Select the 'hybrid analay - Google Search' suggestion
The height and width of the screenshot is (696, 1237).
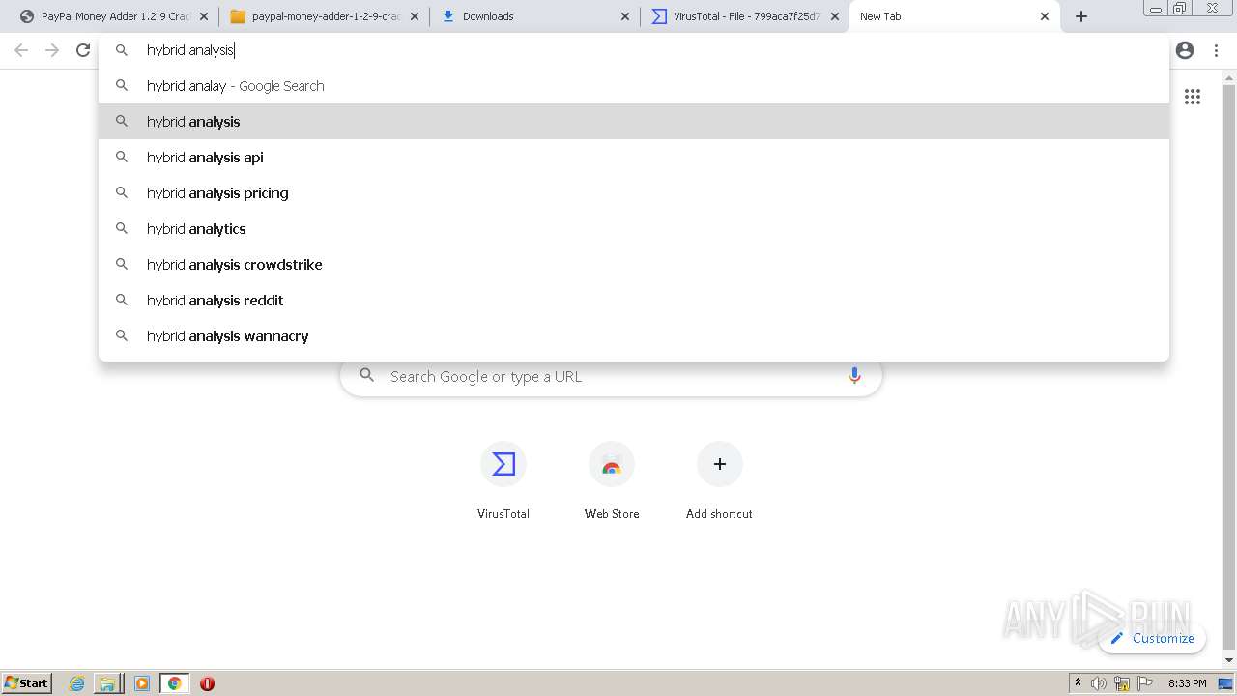[634, 86]
